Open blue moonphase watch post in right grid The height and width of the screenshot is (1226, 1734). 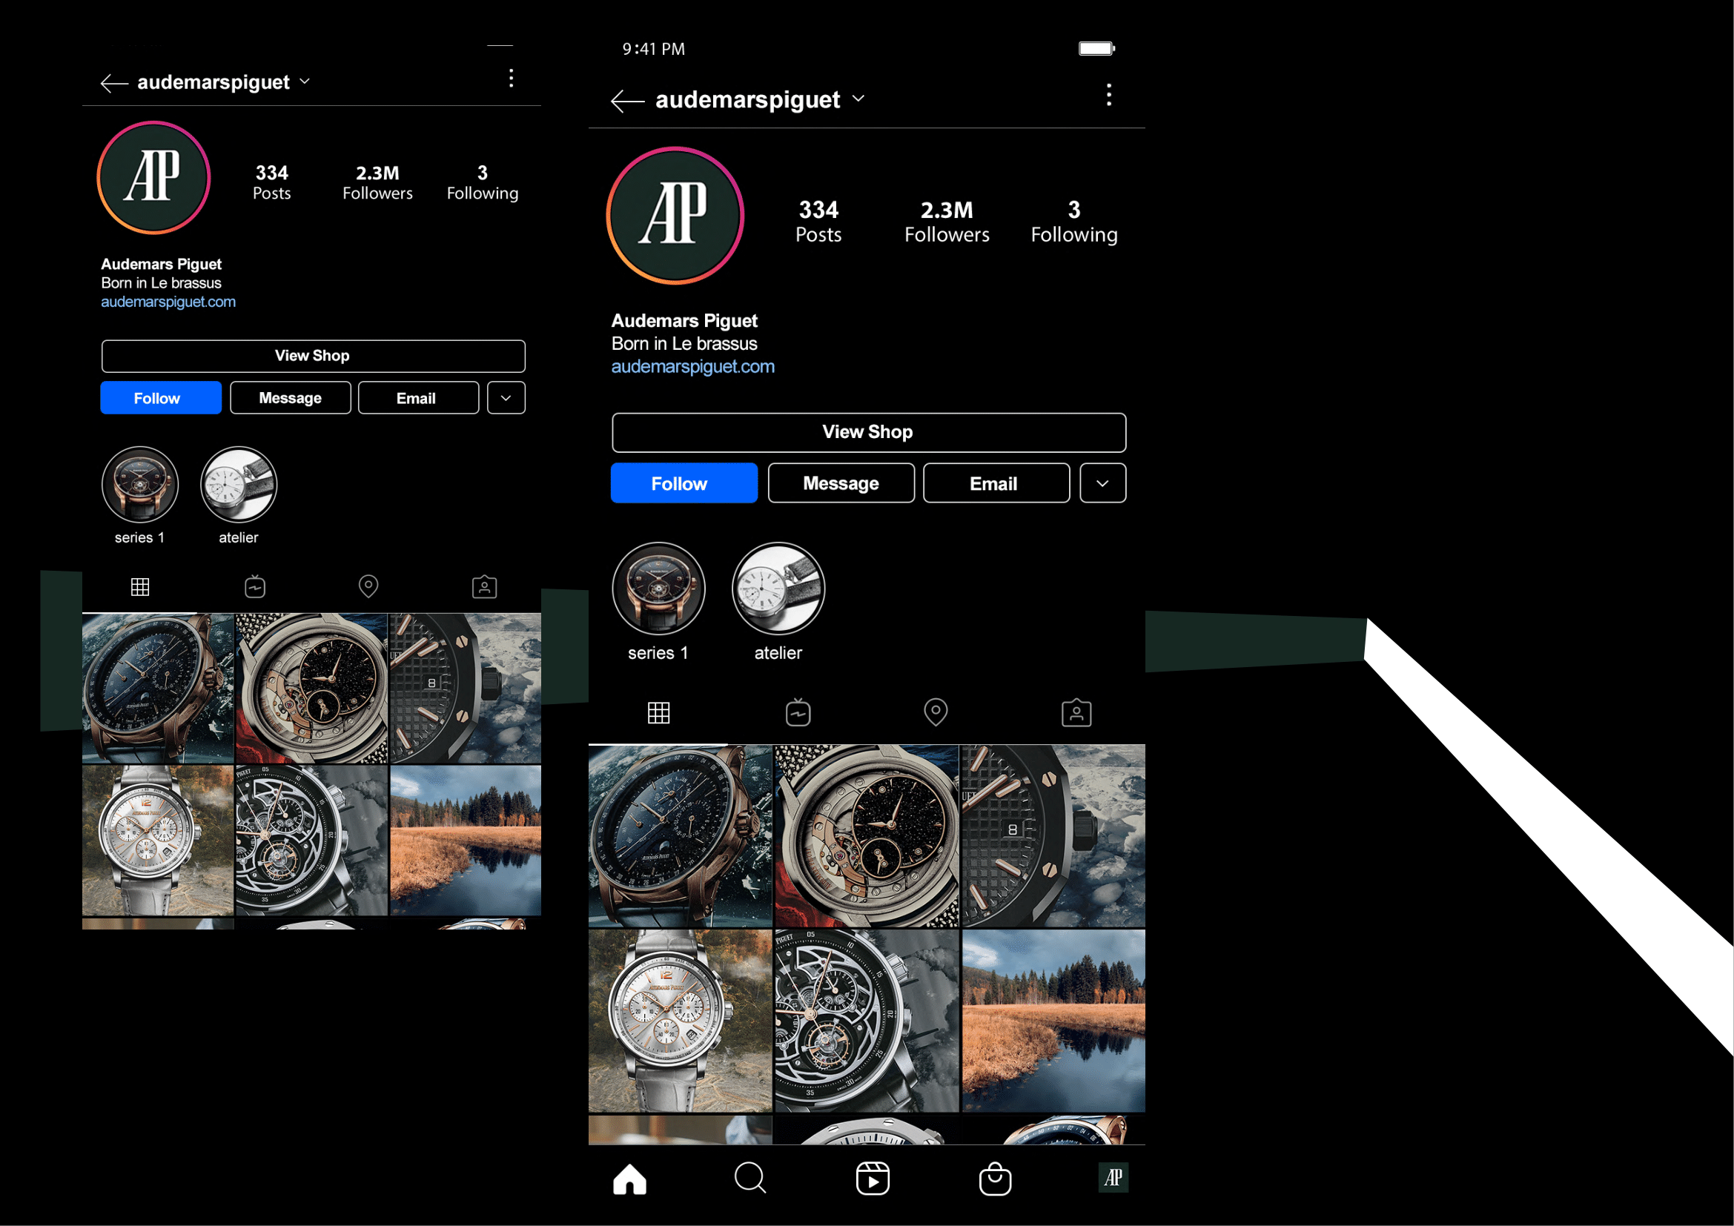click(x=681, y=836)
